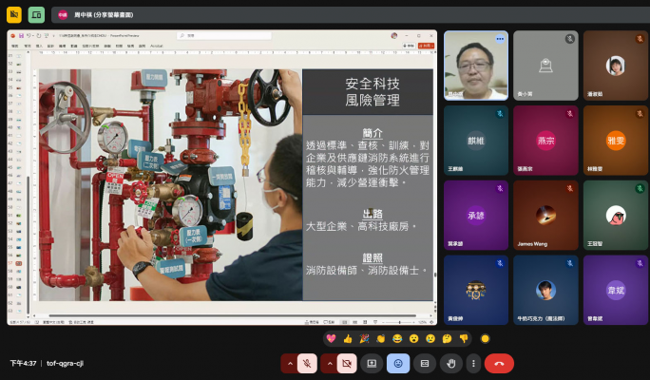Click the James Wang participant tile

tap(545, 216)
